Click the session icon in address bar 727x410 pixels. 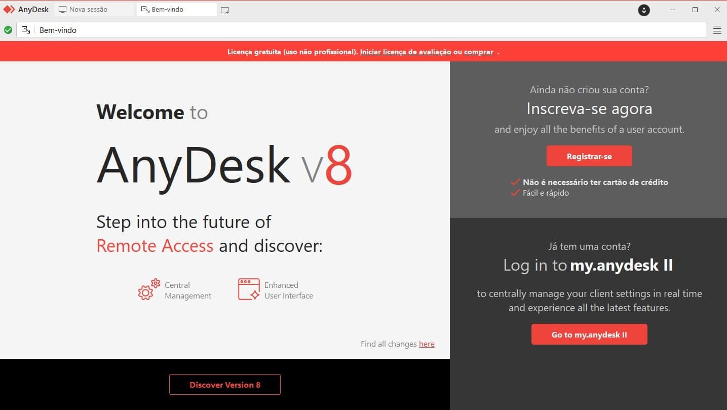point(26,30)
